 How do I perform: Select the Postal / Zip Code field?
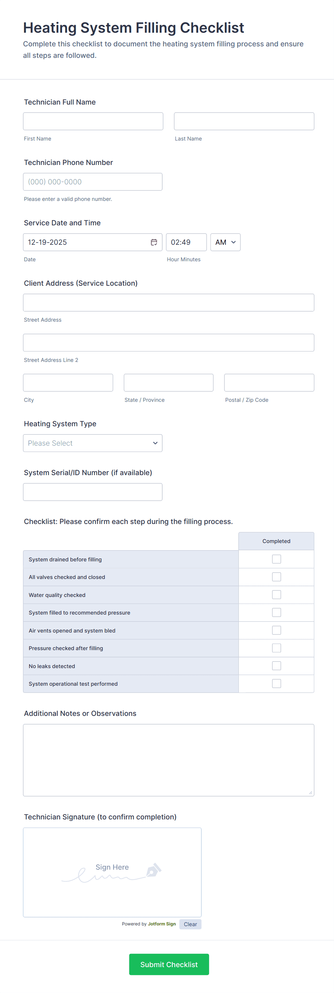click(x=269, y=382)
